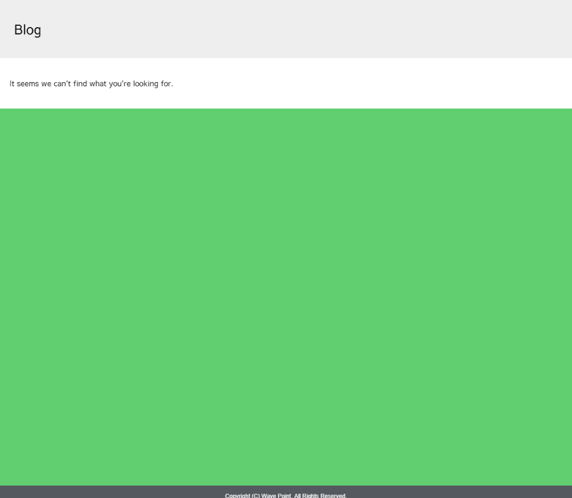
Task: Click "Wave Point" in the footer
Action: [276, 495]
